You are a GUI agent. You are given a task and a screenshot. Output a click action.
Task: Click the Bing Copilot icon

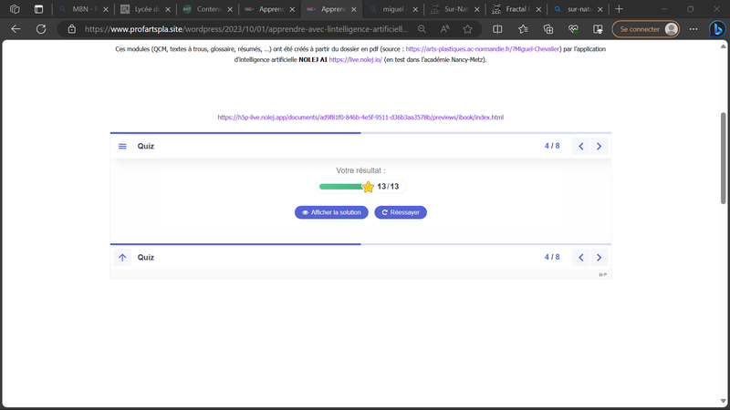716,29
